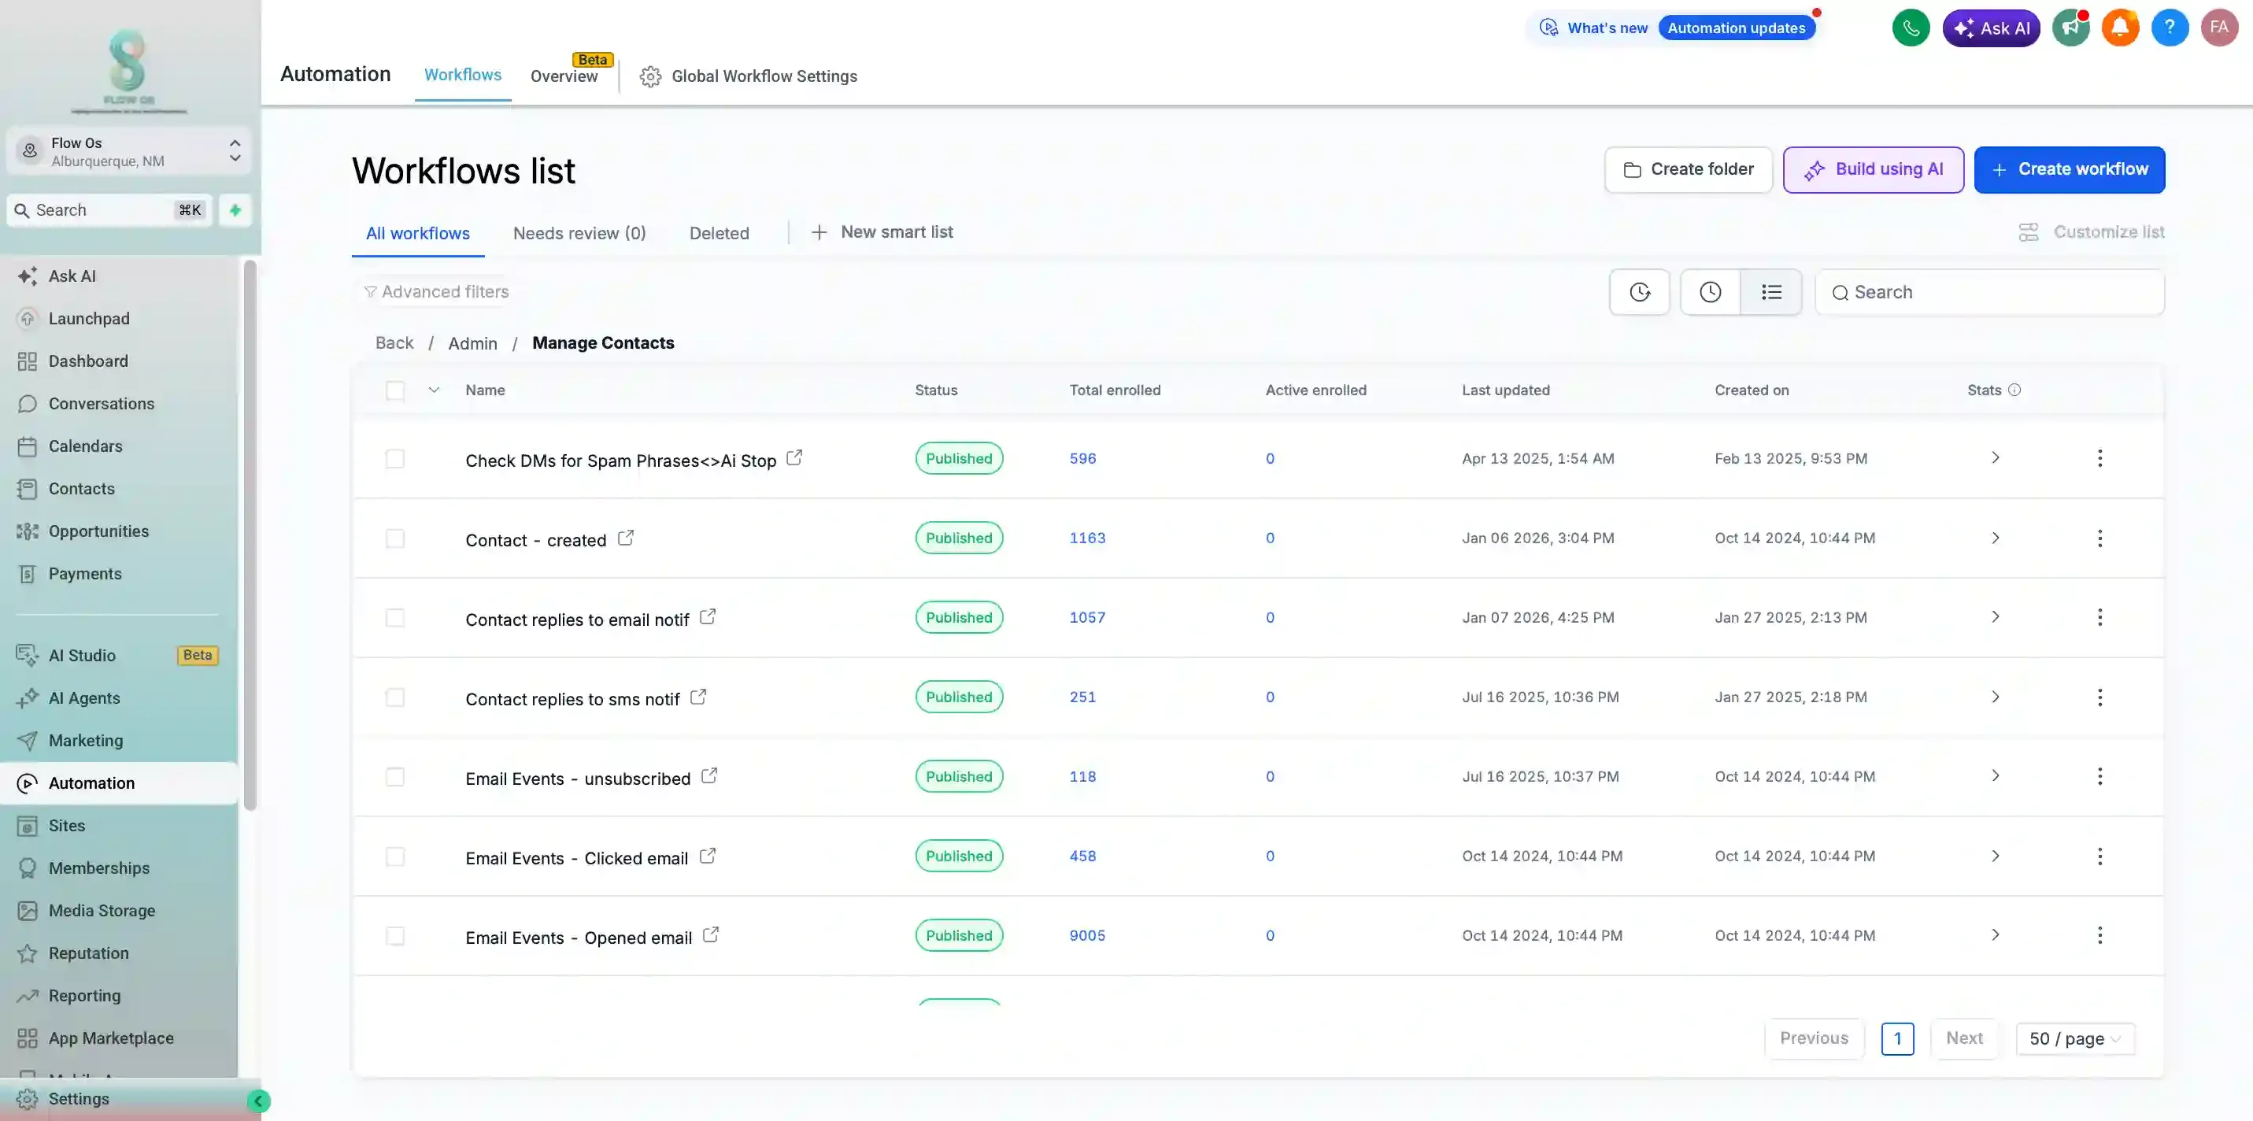Open bulk selection dropdown next to header checkbox
2253x1121 pixels.
434,390
